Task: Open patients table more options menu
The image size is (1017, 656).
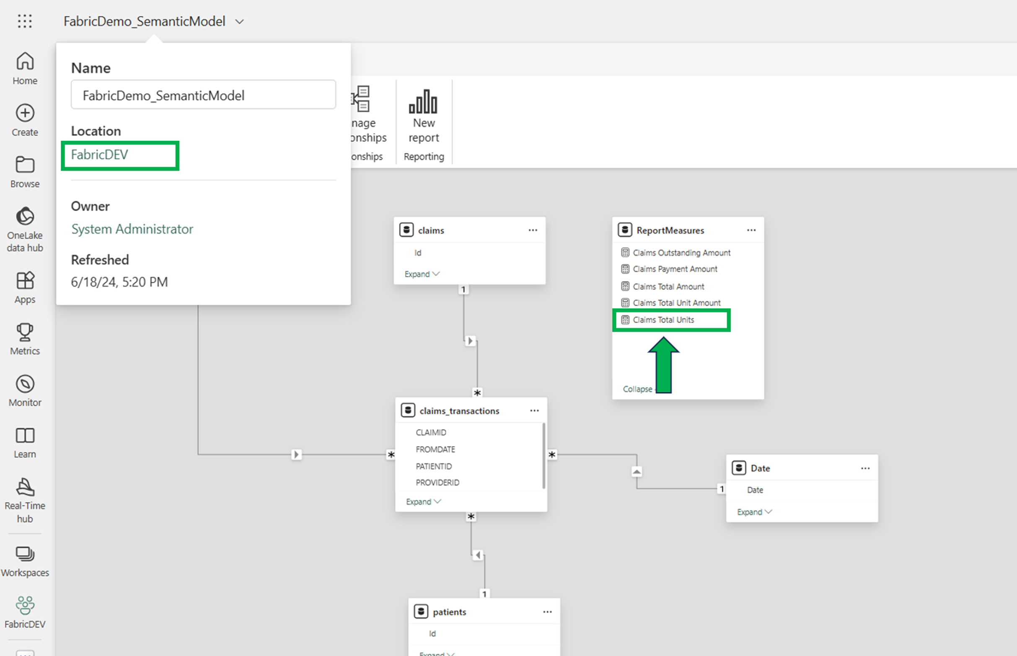Action: coord(548,612)
